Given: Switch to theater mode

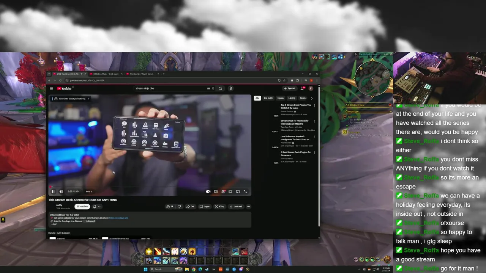Looking at the screenshot, I should (230, 191).
